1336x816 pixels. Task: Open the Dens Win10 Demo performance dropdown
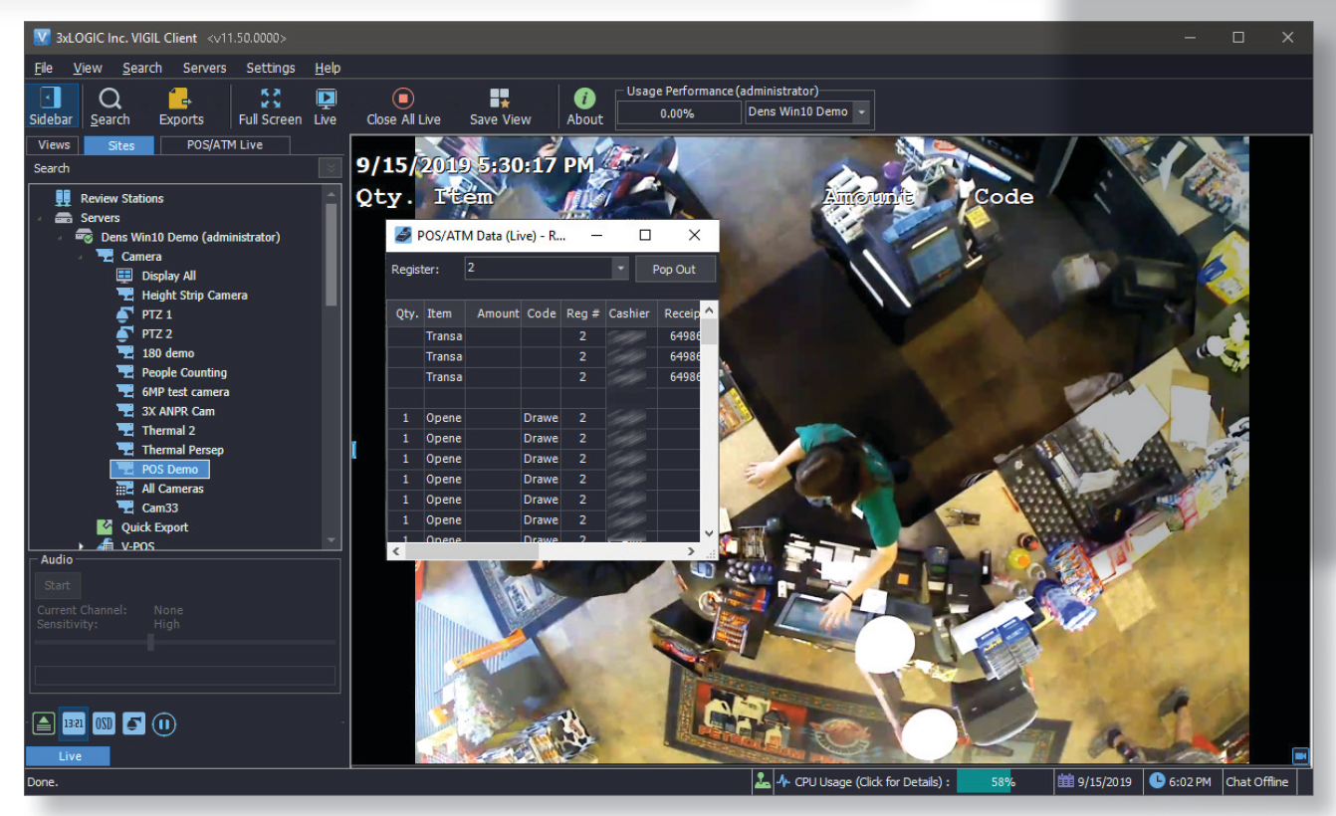[861, 112]
